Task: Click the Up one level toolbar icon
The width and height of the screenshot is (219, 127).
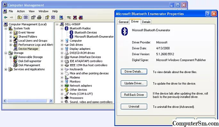Action: [x=20, y=17]
